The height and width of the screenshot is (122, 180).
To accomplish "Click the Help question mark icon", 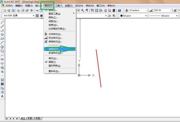I will click(119, 10).
